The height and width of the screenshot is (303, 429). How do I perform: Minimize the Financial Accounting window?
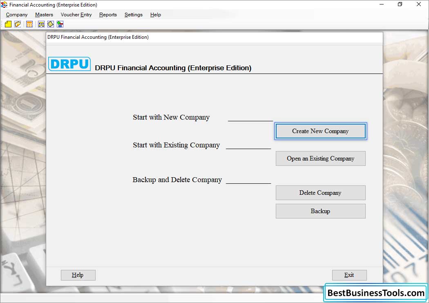coord(382,4)
